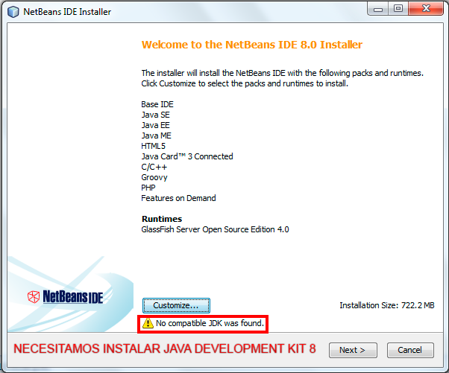Click the NetBeans IDE logo
Image resolution: width=449 pixels, height=373 pixels.
66,296
